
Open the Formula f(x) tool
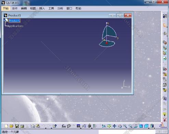63,126
